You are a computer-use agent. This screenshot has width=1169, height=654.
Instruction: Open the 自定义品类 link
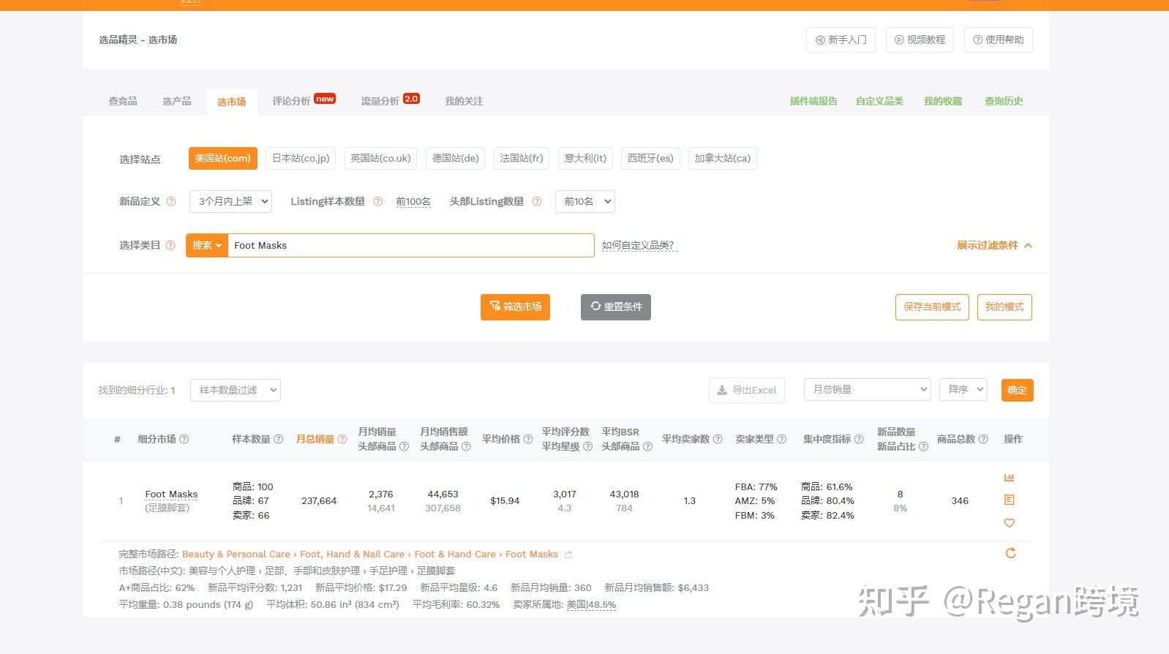tap(879, 101)
